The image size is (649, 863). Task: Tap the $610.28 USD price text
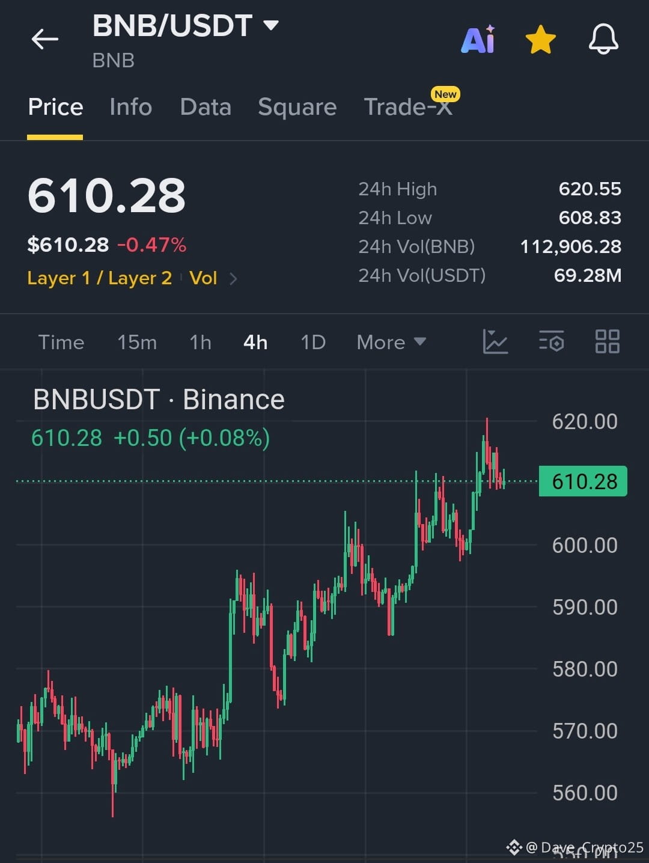pos(68,245)
